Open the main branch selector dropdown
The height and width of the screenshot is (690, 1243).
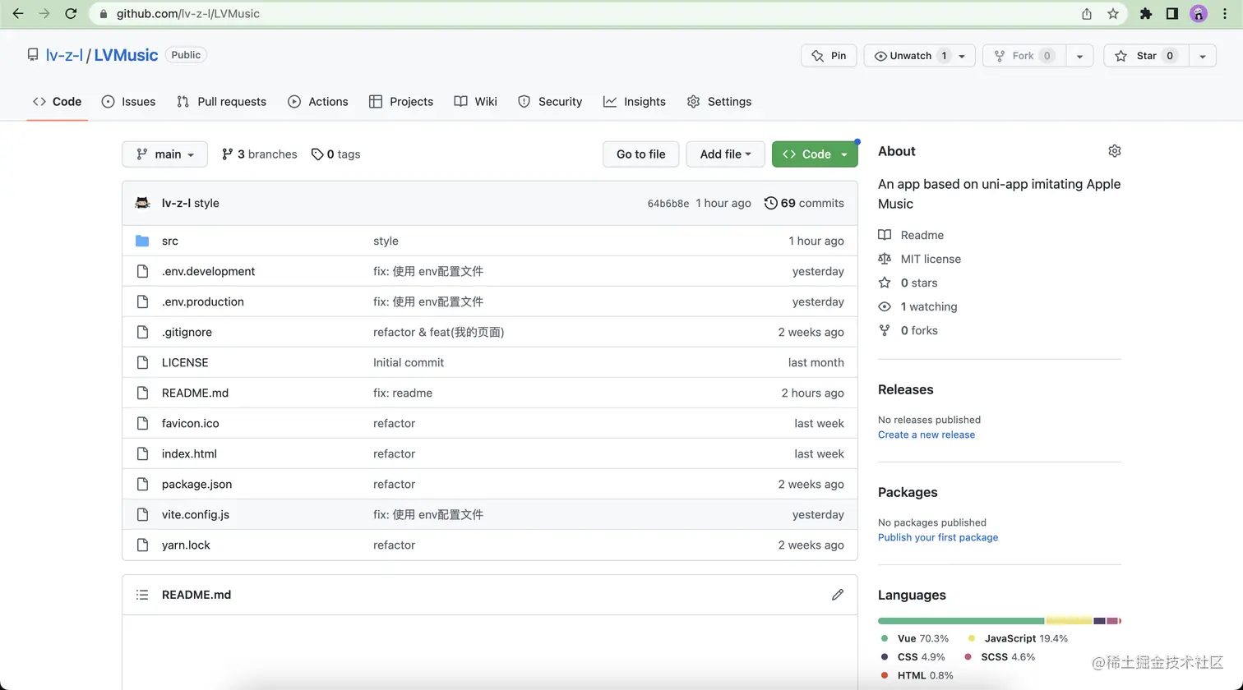164,154
